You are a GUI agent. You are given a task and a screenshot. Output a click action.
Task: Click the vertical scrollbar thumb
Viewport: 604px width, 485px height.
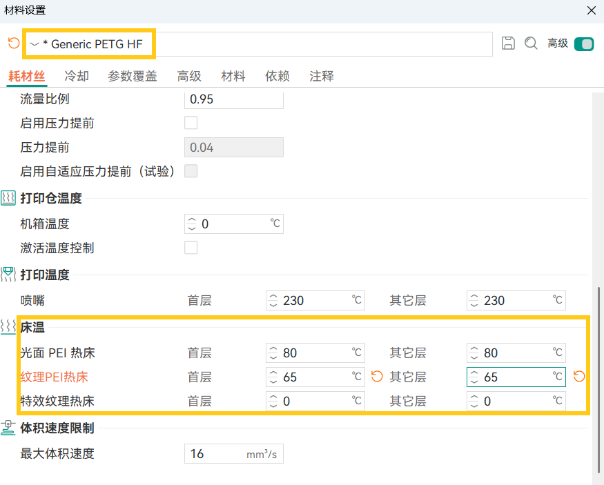point(598,380)
